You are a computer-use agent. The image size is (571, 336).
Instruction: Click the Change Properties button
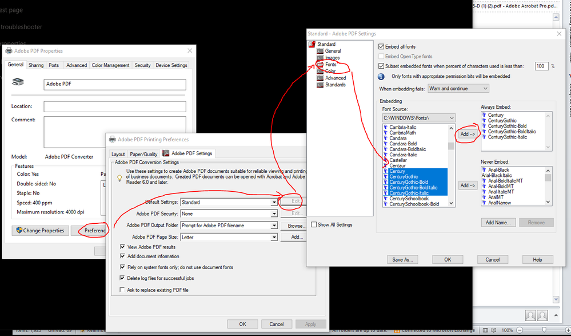pos(40,231)
